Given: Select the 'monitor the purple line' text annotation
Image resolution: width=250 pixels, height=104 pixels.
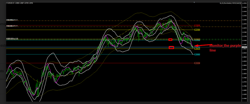Looking at the screenshot, I should [x=225, y=48].
